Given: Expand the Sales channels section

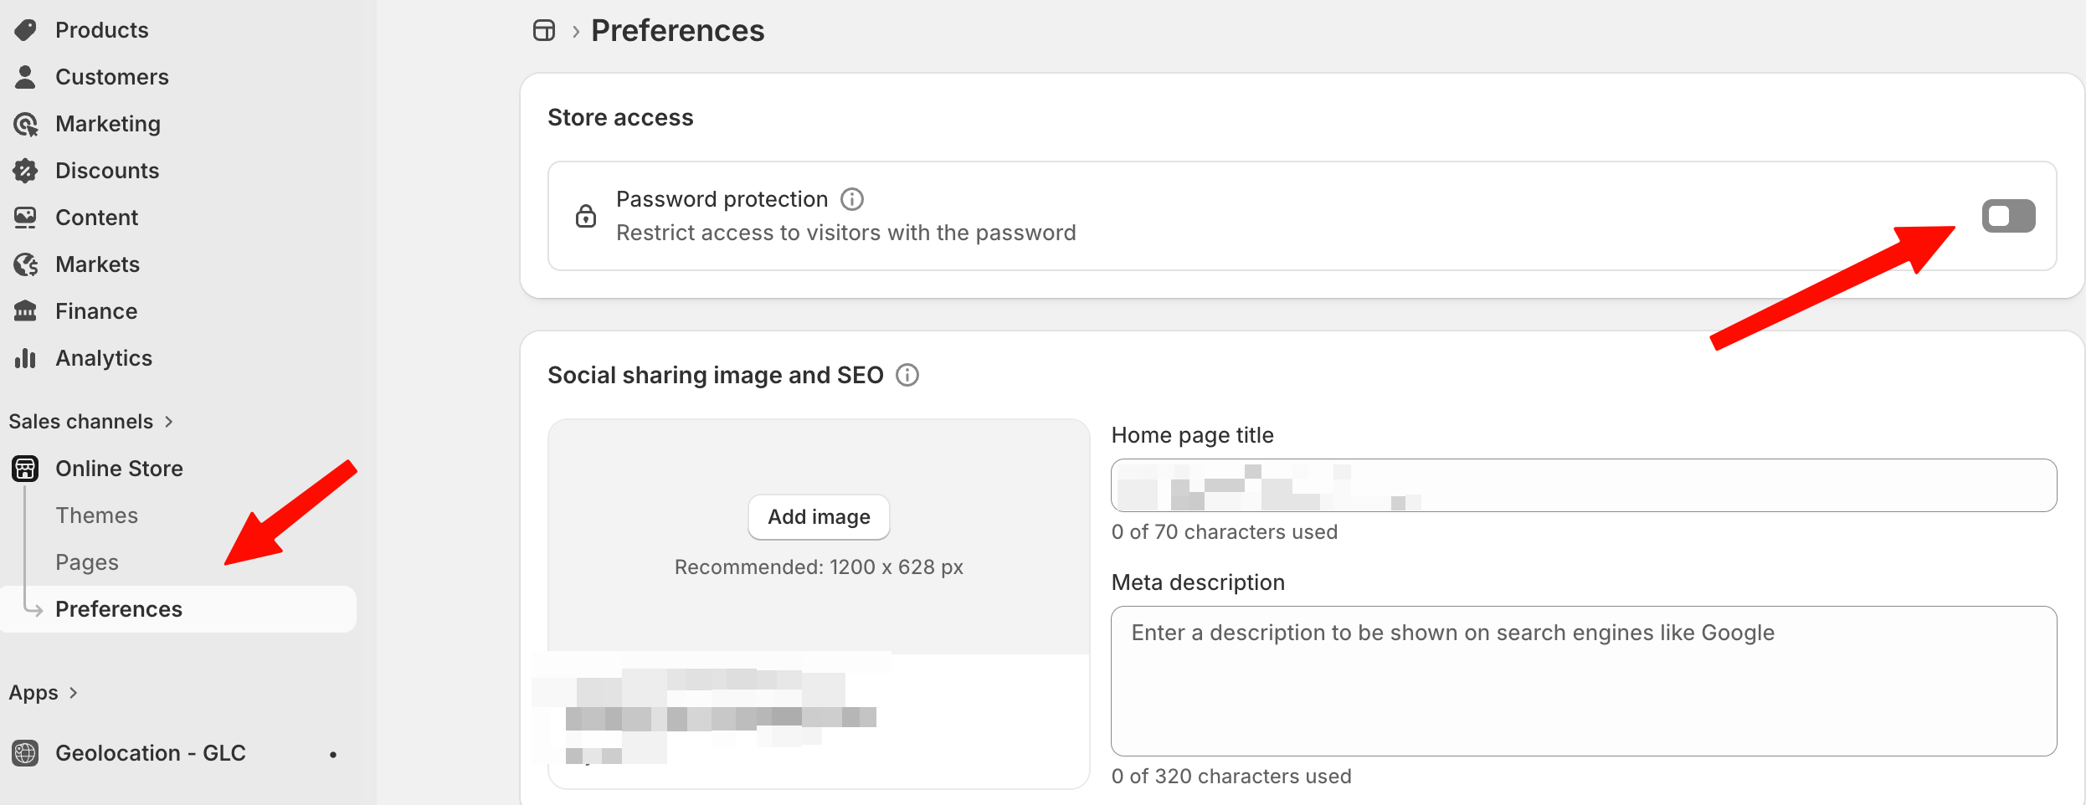Looking at the screenshot, I should tap(90, 422).
